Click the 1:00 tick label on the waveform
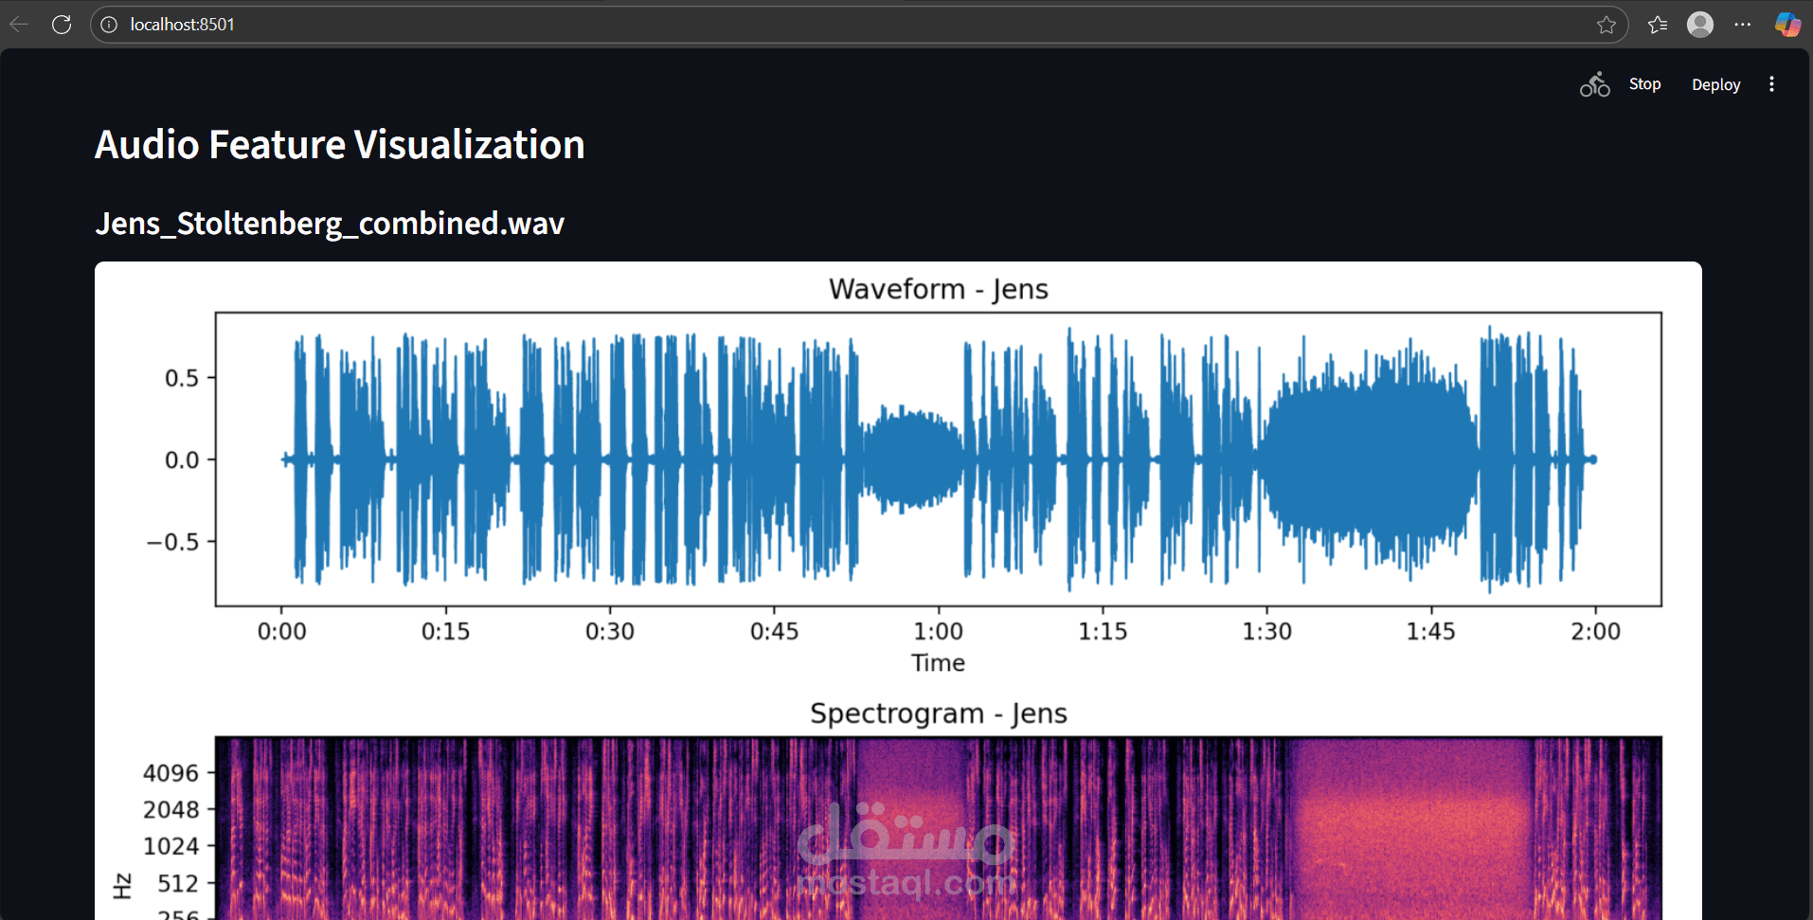This screenshot has height=920, width=1813. pos(938,631)
